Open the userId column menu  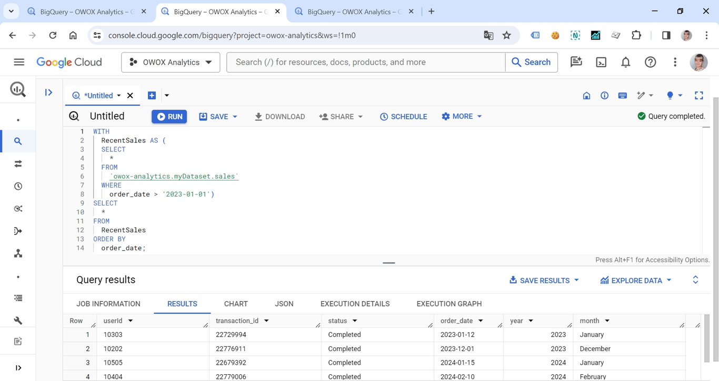point(131,321)
